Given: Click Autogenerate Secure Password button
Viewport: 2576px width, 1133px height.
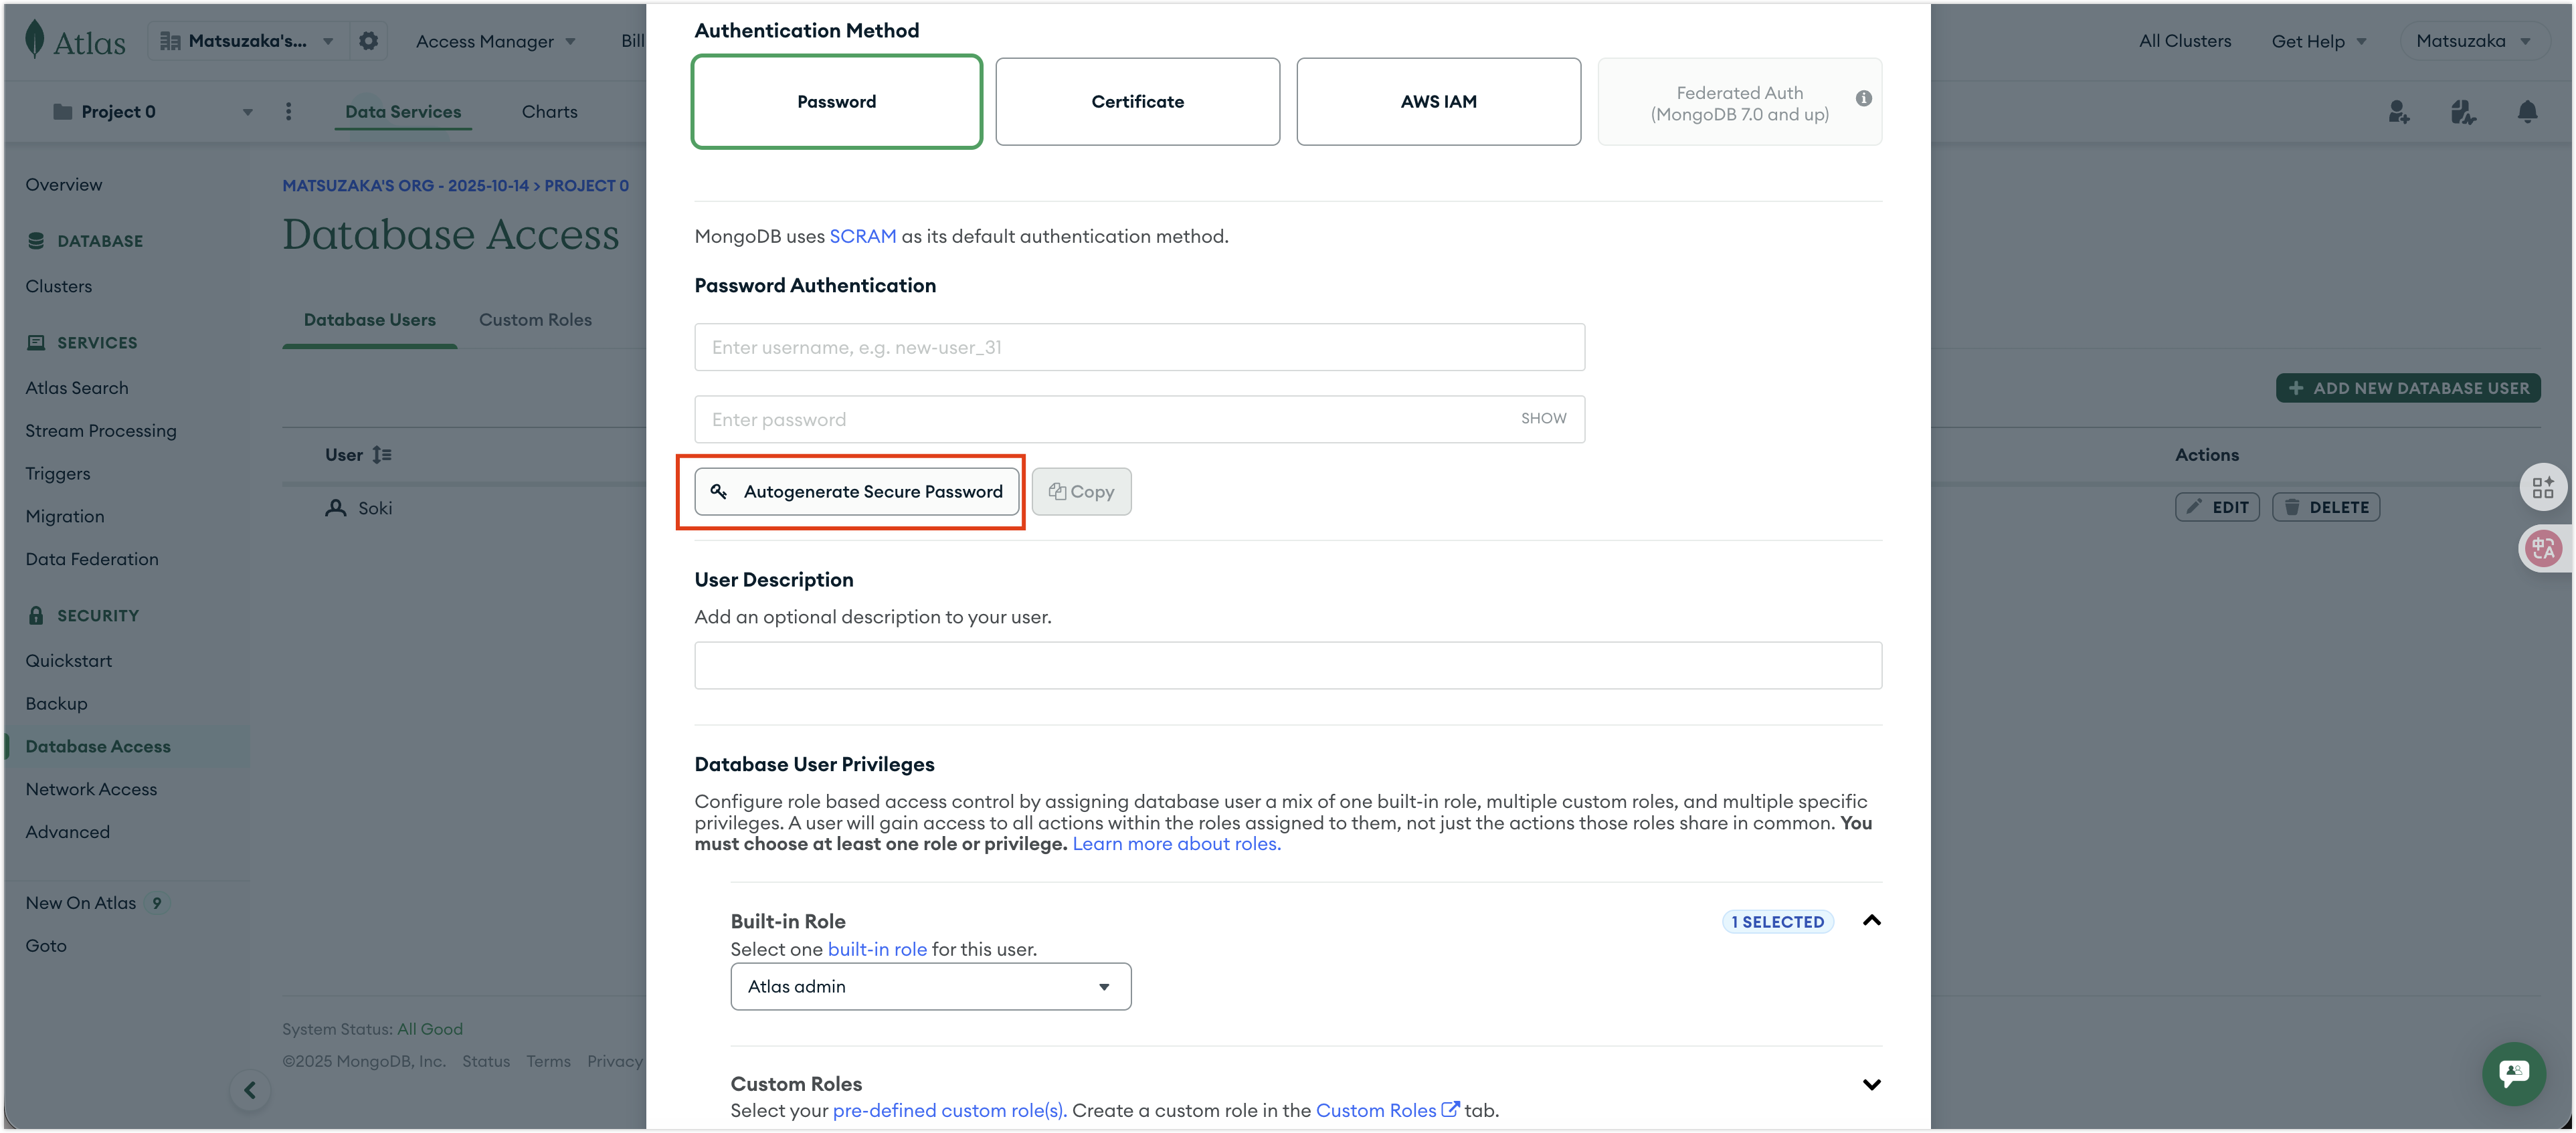Looking at the screenshot, I should pyautogui.click(x=856, y=492).
